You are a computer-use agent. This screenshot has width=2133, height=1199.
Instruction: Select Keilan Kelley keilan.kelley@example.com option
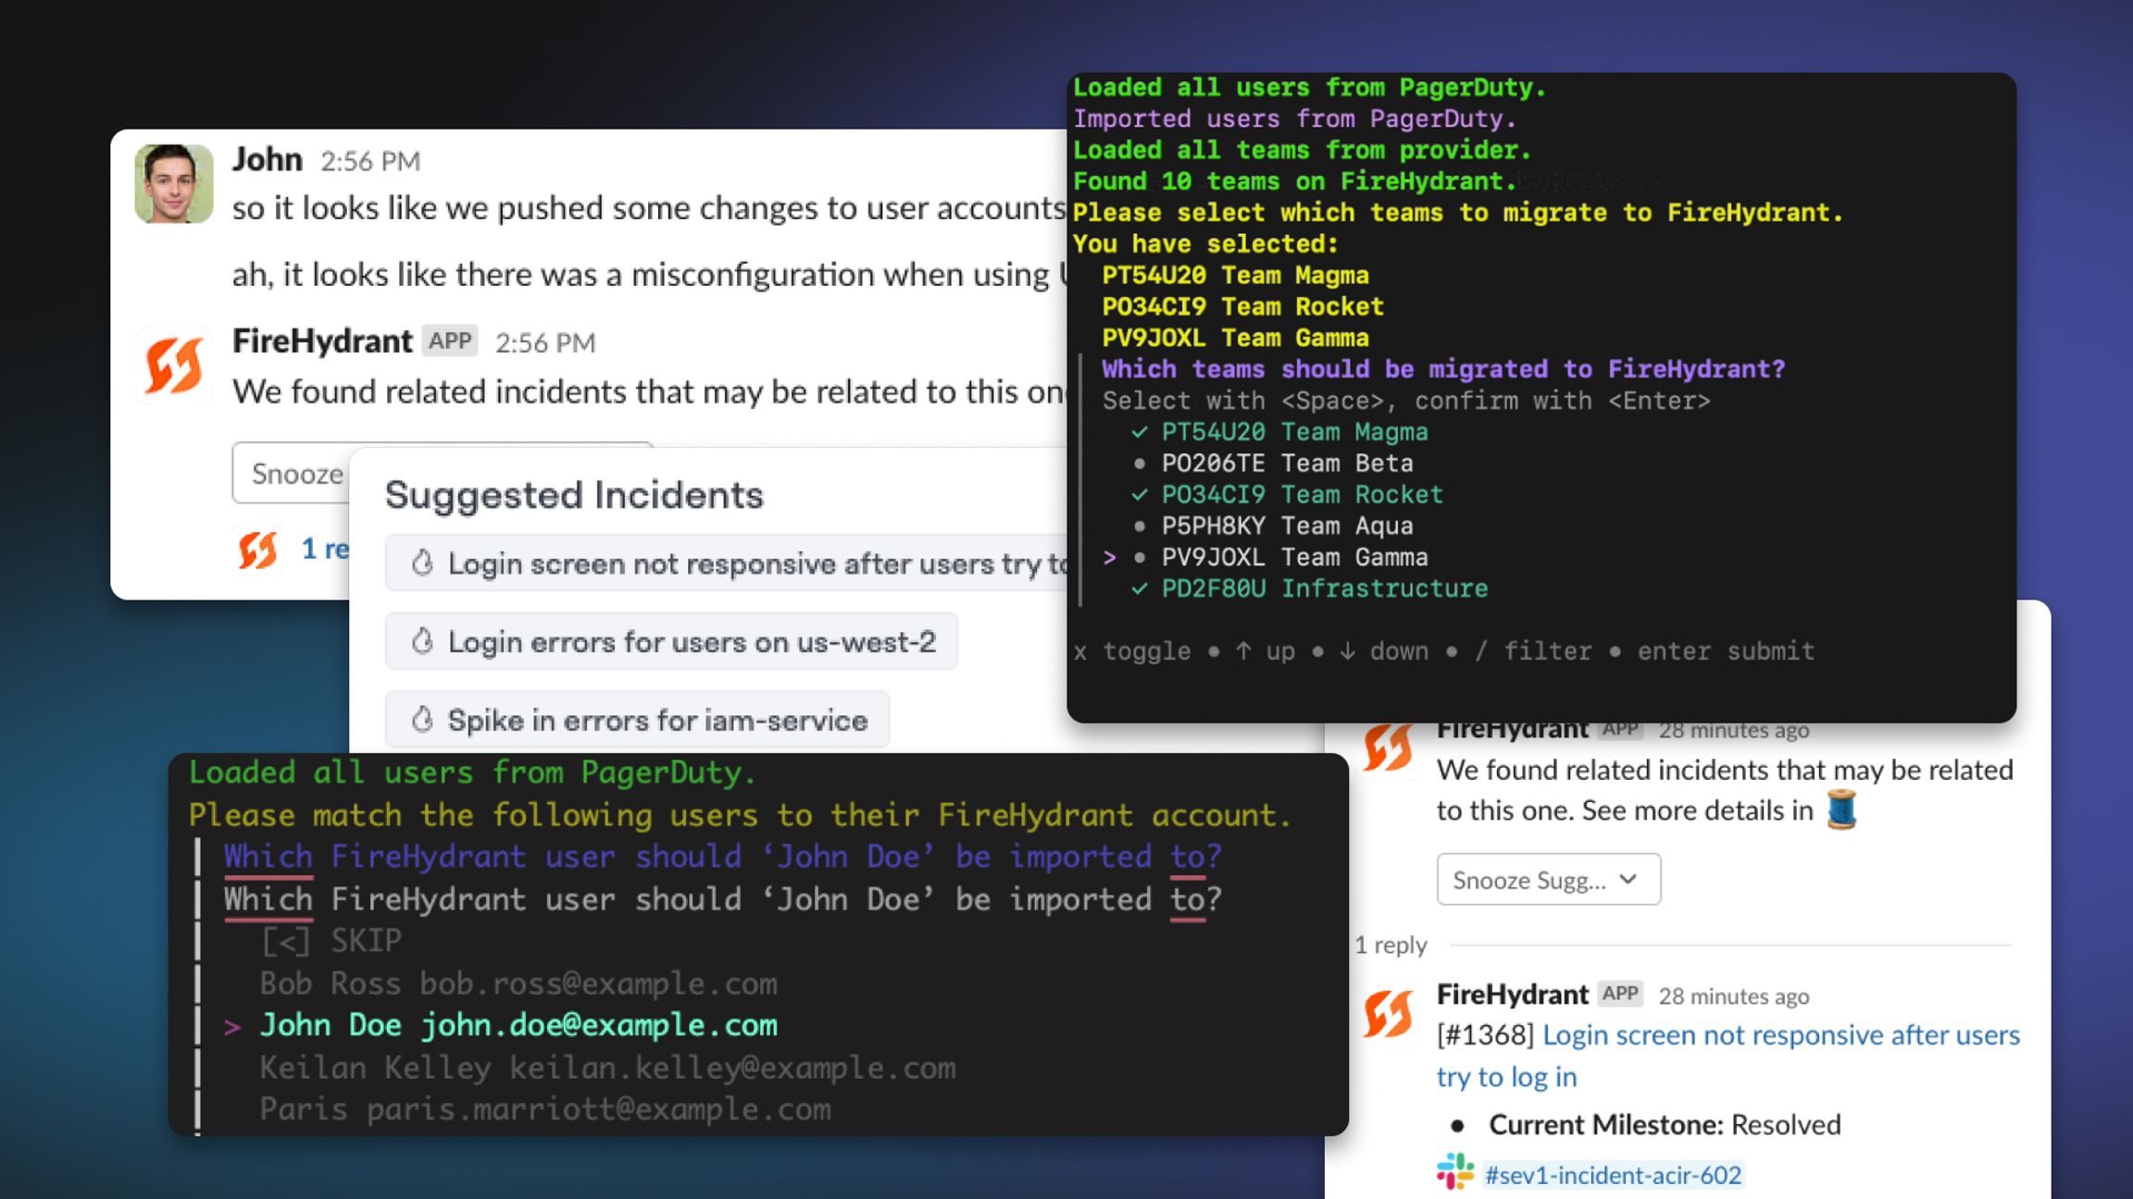tap(607, 1068)
